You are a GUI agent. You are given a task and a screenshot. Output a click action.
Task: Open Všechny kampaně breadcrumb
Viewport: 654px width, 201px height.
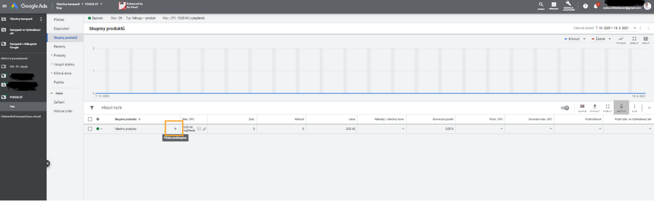[68, 3]
